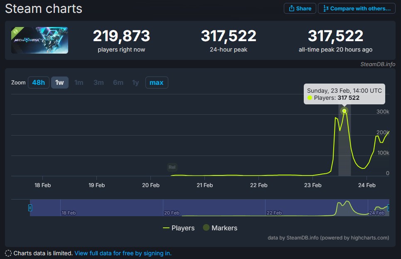Set chart zoom to 1w
This screenshot has height=259, width=401.
coord(59,82)
